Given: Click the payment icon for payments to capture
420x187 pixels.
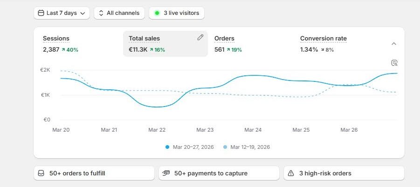Looking at the screenshot, I should pyautogui.click(x=166, y=174).
